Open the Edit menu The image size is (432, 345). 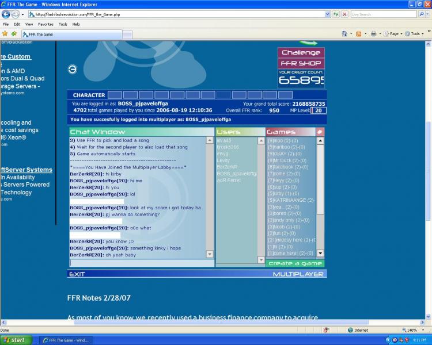(17, 24)
